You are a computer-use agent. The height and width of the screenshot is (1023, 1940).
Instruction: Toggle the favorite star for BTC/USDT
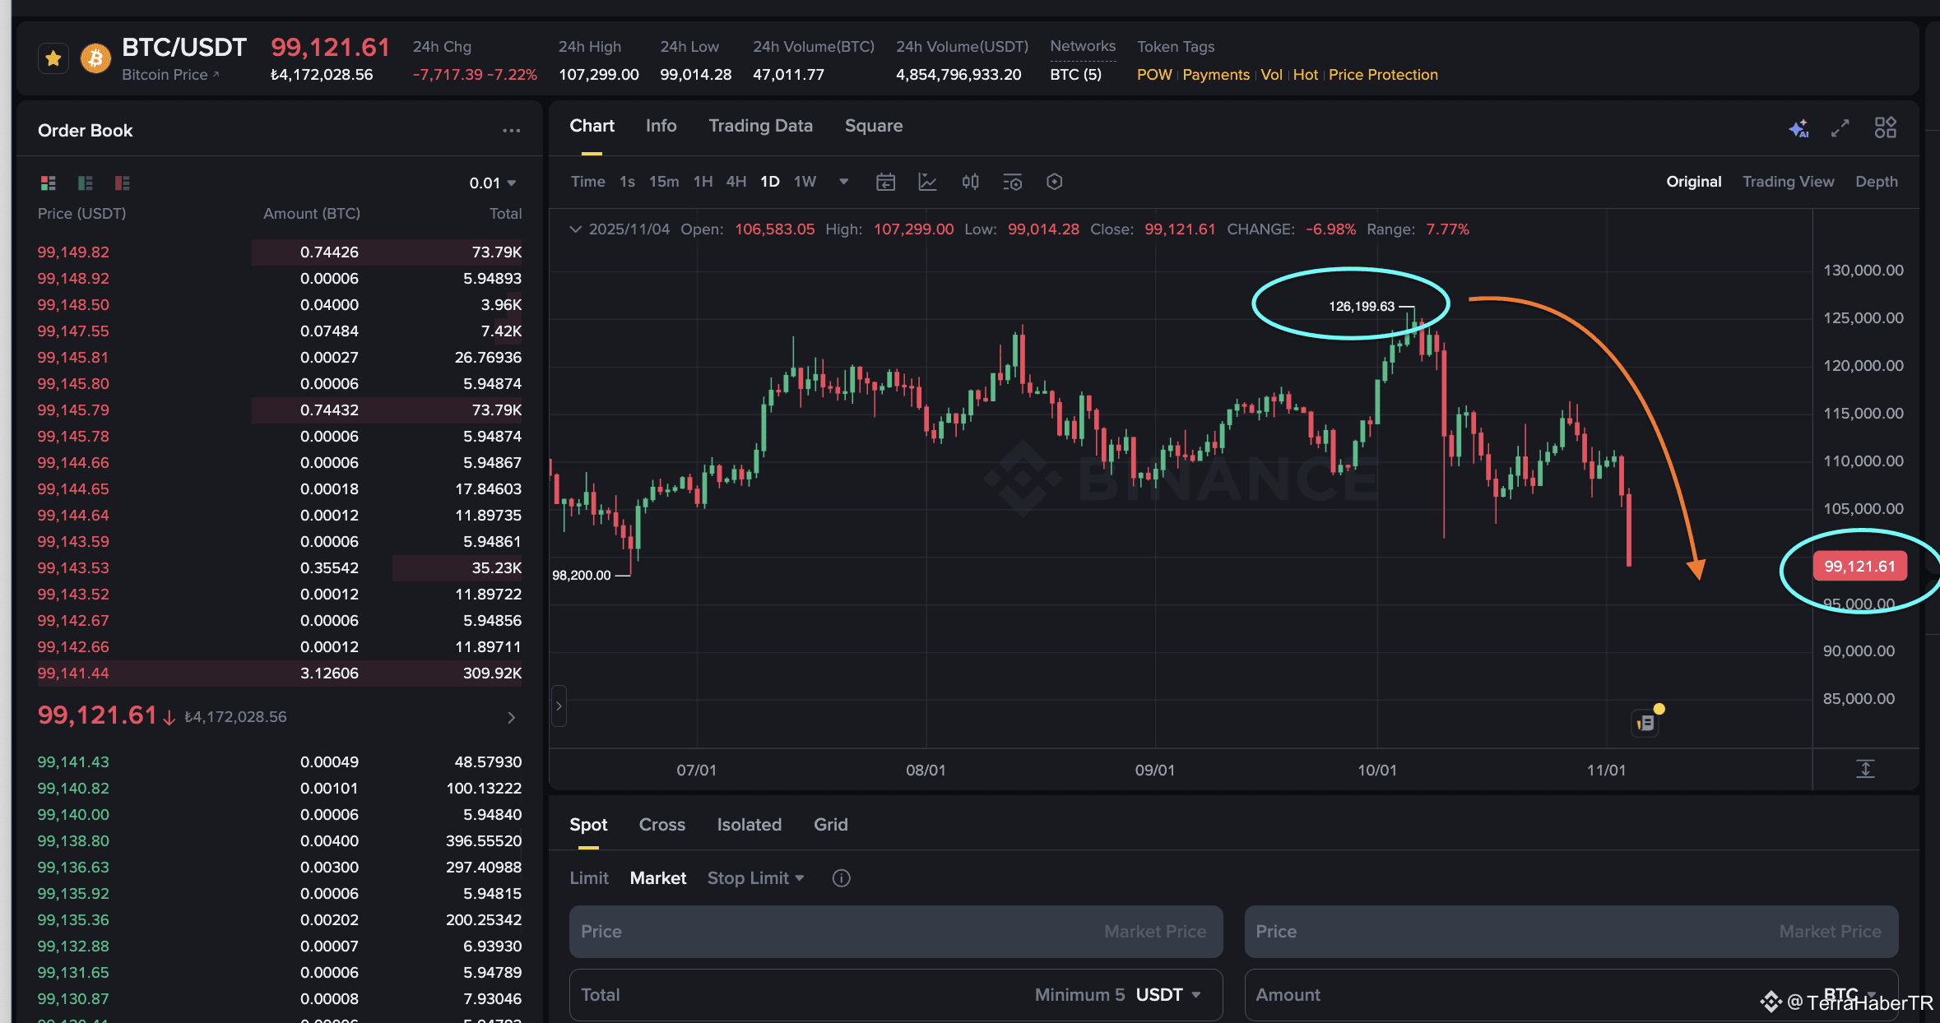[53, 58]
